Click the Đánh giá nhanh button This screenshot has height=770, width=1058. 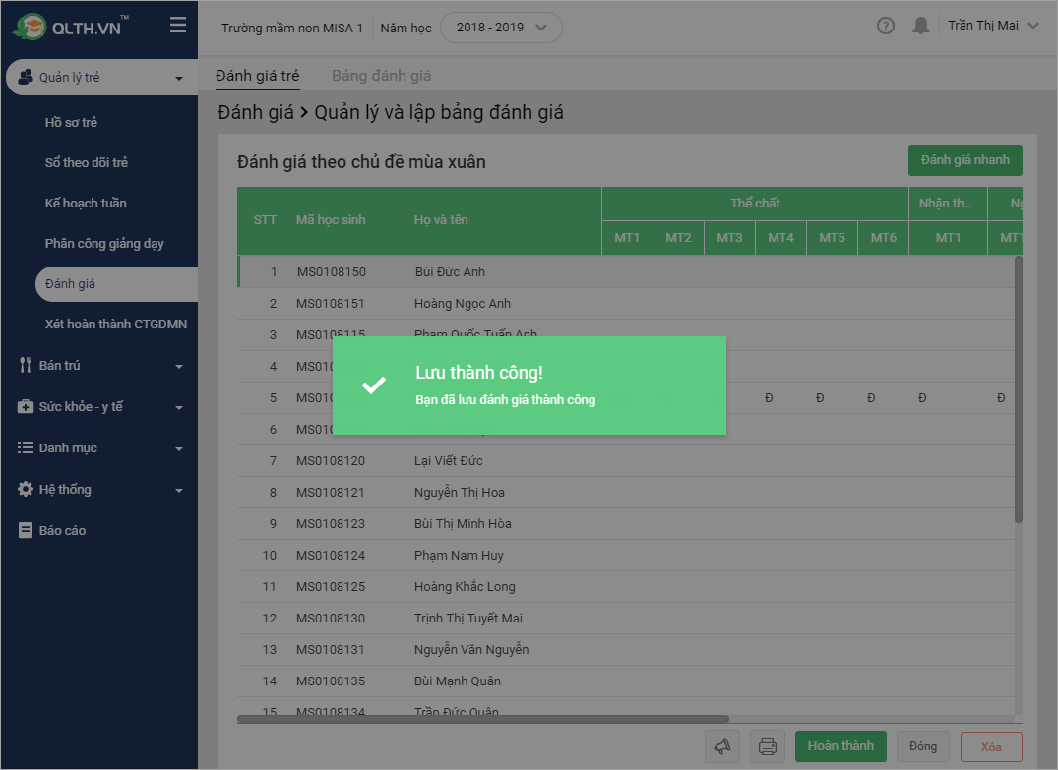point(965,159)
